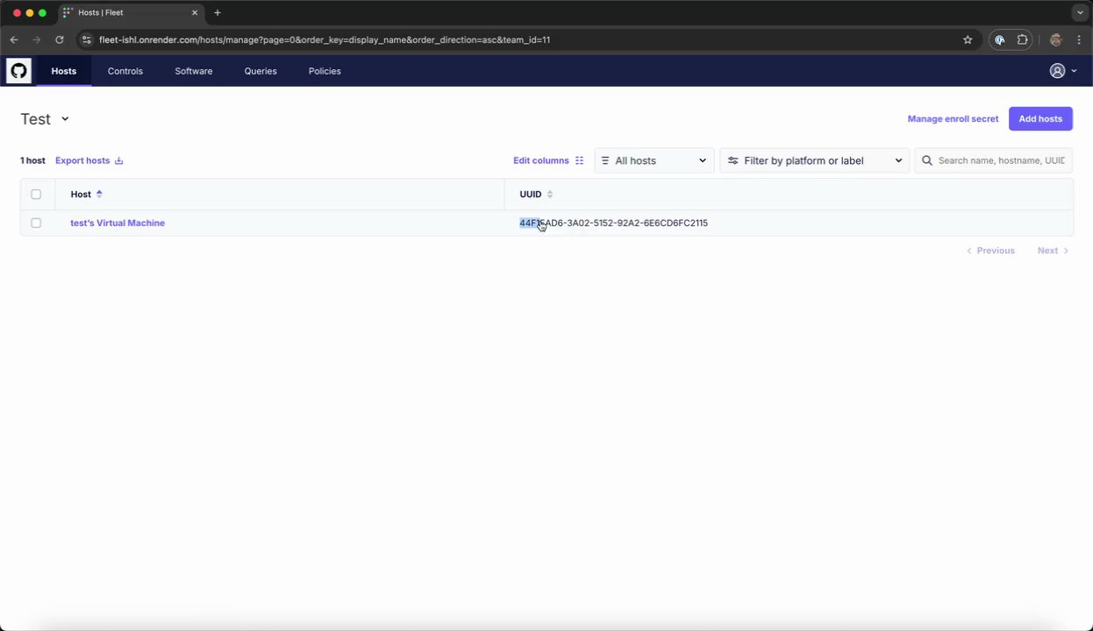1093x631 pixels.
Task: Click Manage enroll secret
Action: click(953, 119)
